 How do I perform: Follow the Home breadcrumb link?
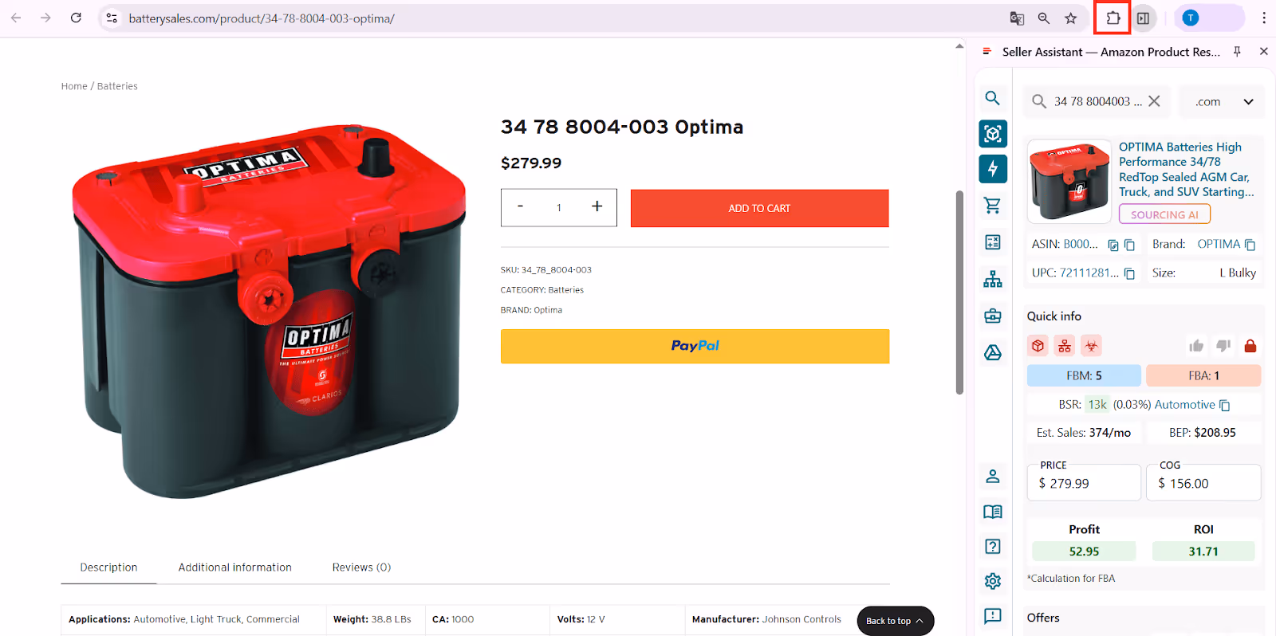pos(74,86)
